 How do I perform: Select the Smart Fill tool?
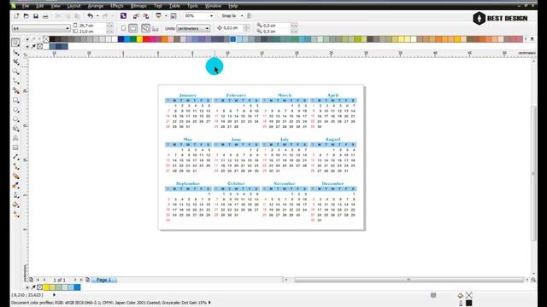click(x=15, y=90)
